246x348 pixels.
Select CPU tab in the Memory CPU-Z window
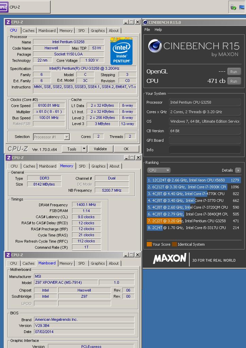pos(14,166)
